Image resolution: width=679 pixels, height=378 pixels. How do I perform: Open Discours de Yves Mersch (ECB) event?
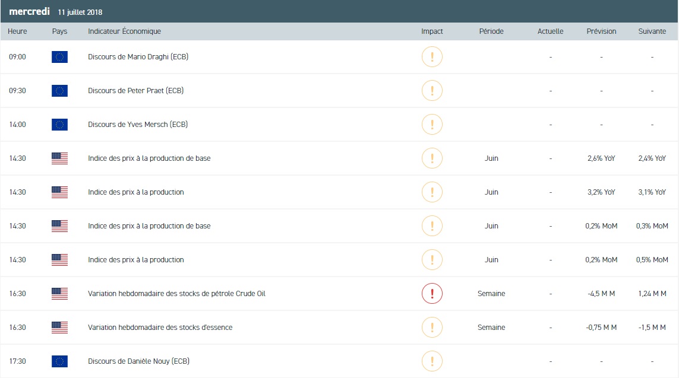pos(138,125)
